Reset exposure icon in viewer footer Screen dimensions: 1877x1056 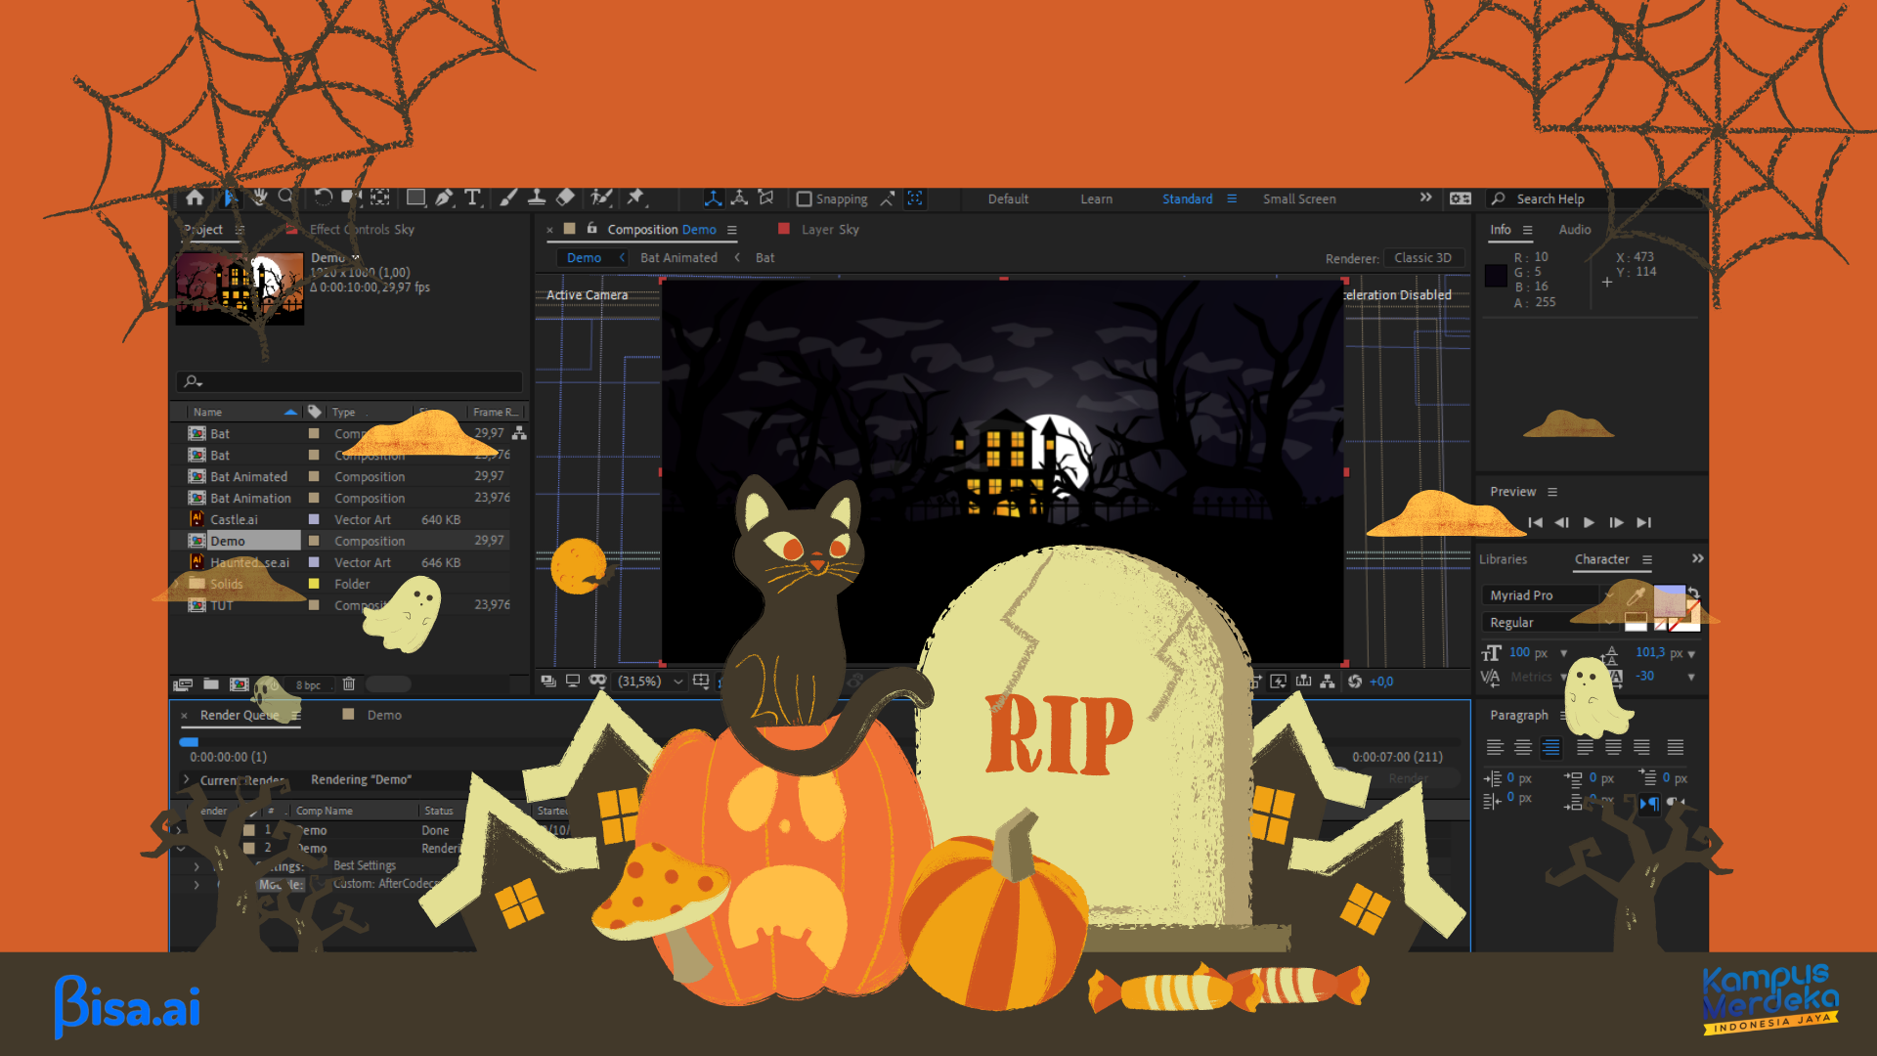click(1355, 682)
